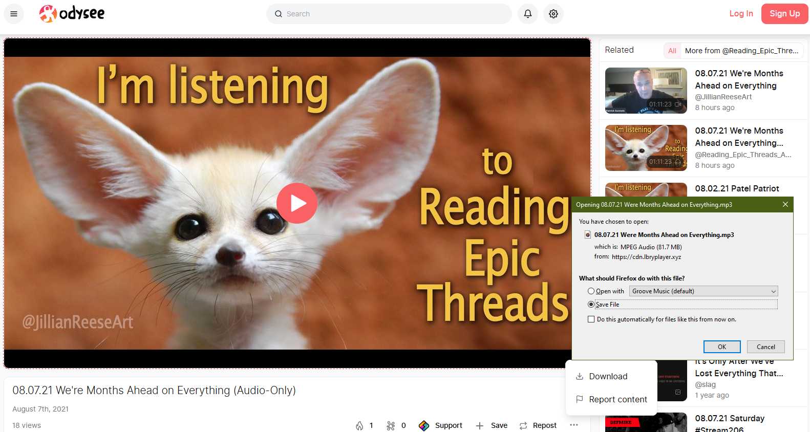Image resolution: width=810 pixels, height=432 pixels.
Task: Click the flag icon beside Report content
Action: [x=580, y=399]
